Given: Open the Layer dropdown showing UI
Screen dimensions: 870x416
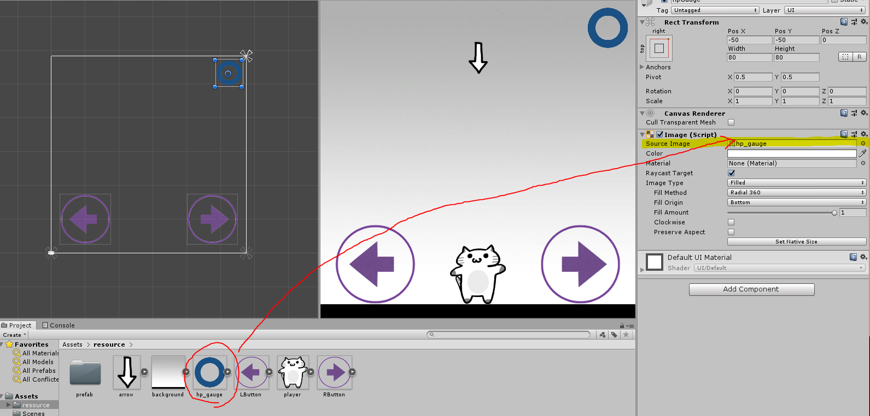Looking at the screenshot, I should [825, 10].
